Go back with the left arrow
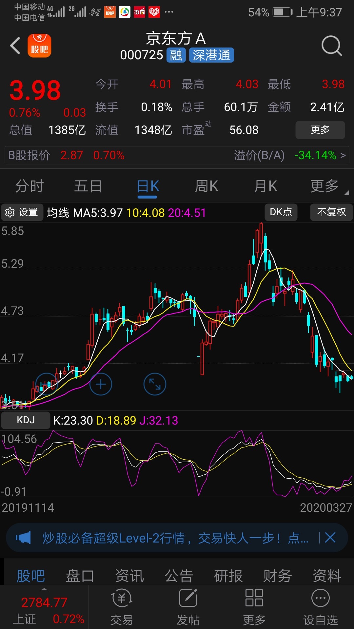Viewport: 354px width, 629px height. (15, 46)
